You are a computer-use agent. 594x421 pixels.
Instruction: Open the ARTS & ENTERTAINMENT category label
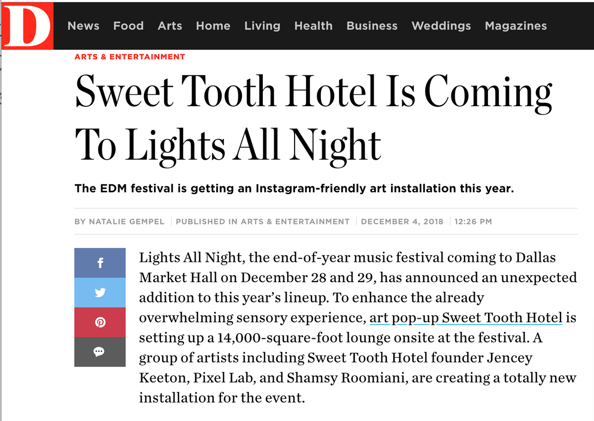pyautogui.click(x=129, y=56)
